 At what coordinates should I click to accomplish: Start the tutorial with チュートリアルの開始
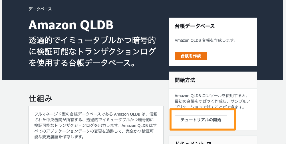(x=201, y=120)
